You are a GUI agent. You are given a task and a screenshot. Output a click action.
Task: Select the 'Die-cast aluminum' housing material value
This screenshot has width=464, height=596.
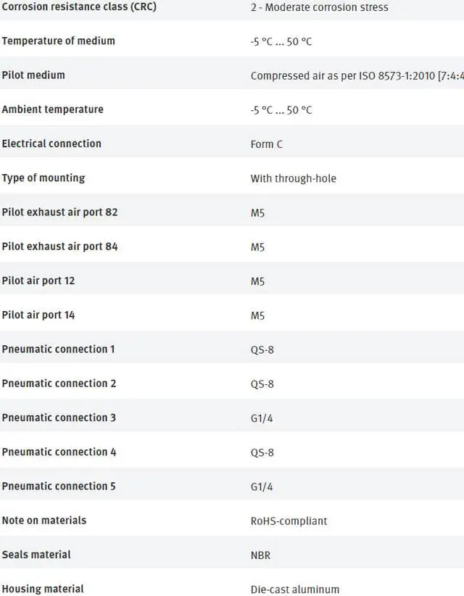(x=294, y=589)
